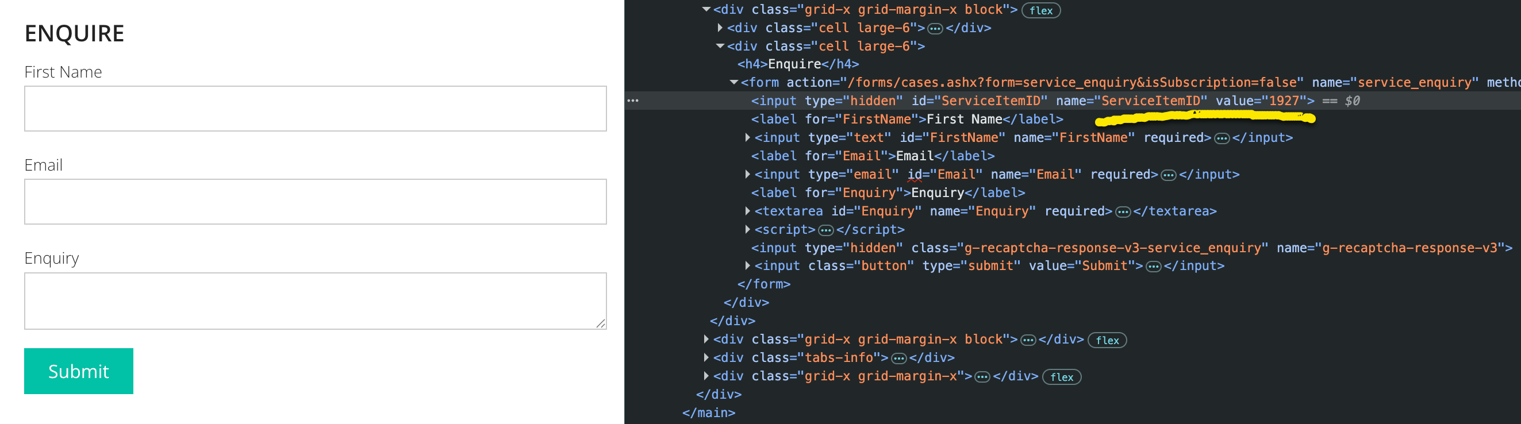Open the three-dot menu beside the selected row
Image resolution: width=1521 pixels, height=424 pixels.
tap(633, 101)
